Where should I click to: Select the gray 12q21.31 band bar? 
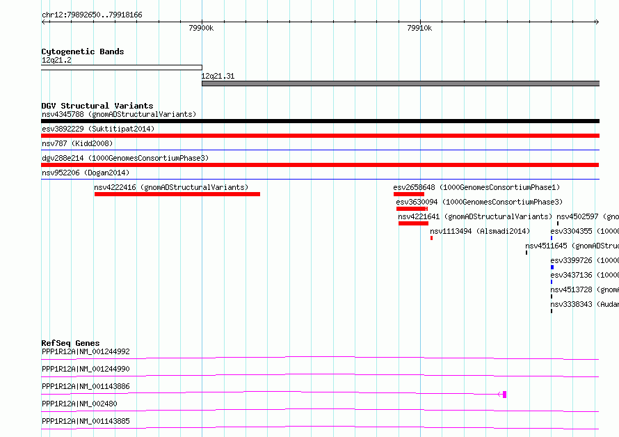[401, 84]
